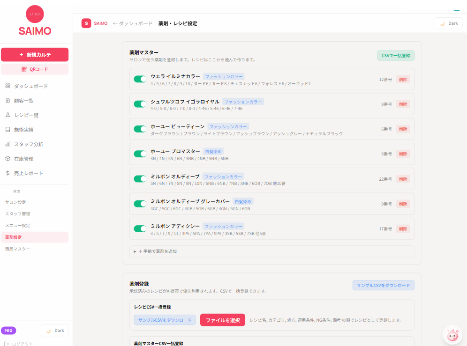Toggle off シュワルツコフ イゴラロイヤル
467x346 pixels.
140,104
